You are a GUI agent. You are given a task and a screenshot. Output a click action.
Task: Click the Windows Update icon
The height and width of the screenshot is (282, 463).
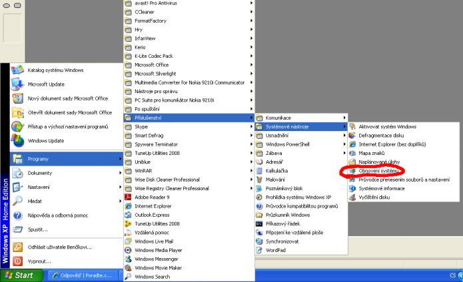17,140
